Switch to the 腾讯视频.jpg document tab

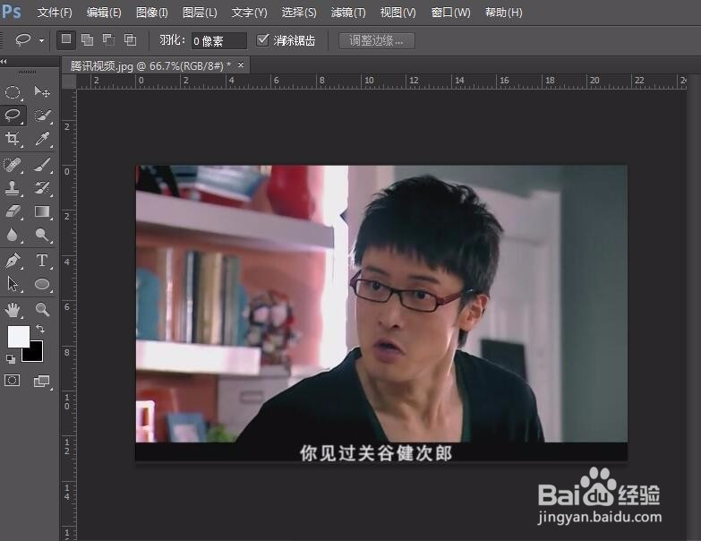pos(150,65)
